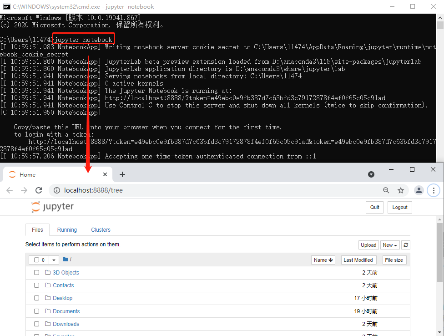Click the '17 小时前' modified time
444x336 pixels.
pos(366,298)
